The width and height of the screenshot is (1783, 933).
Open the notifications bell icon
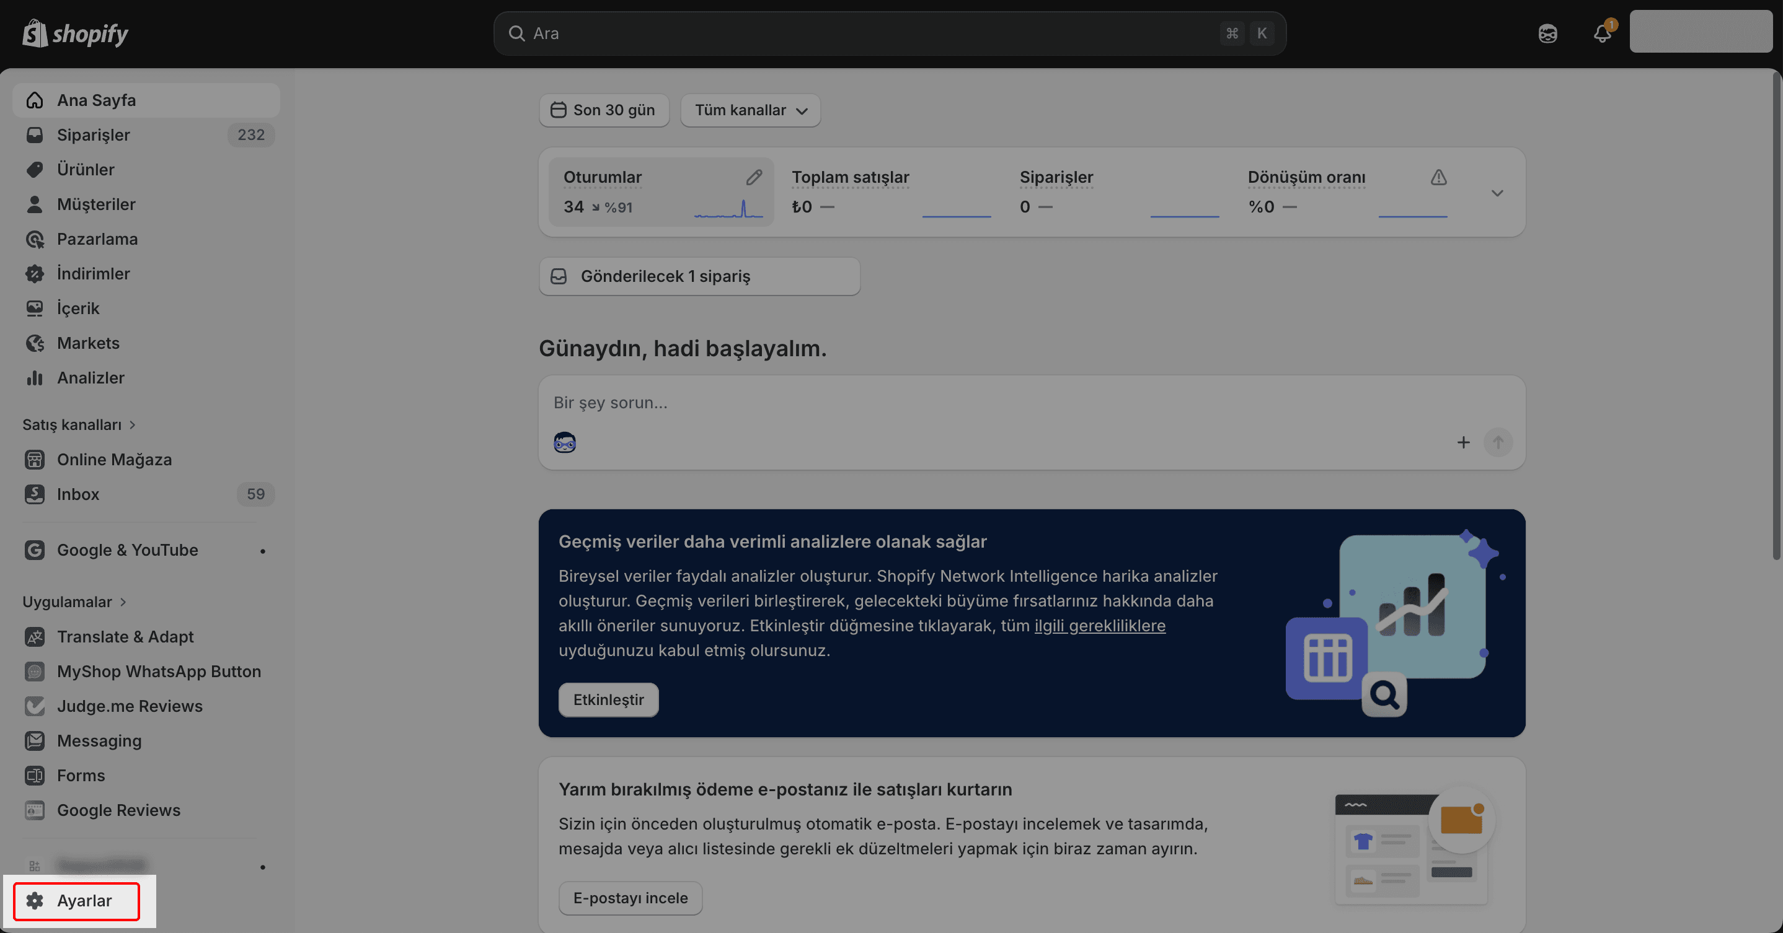[1601, 32]
